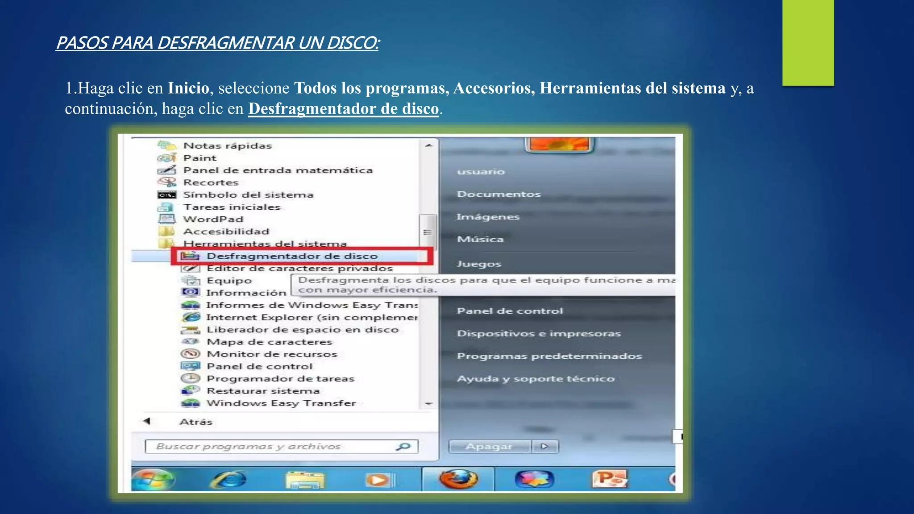
Task: Select the Tareas iniciales label
Action: point(232,207)
